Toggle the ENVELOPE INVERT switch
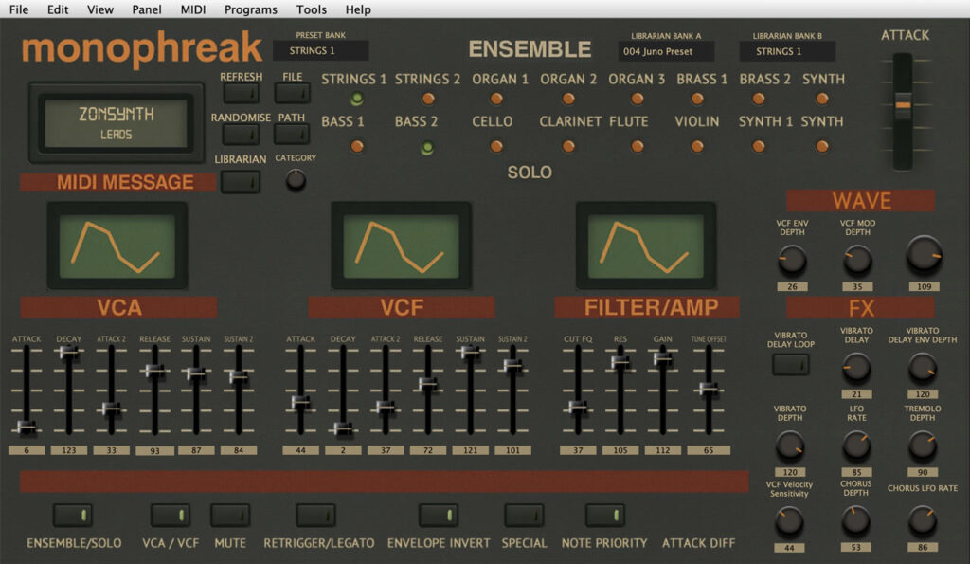 (x=438, y=515)
